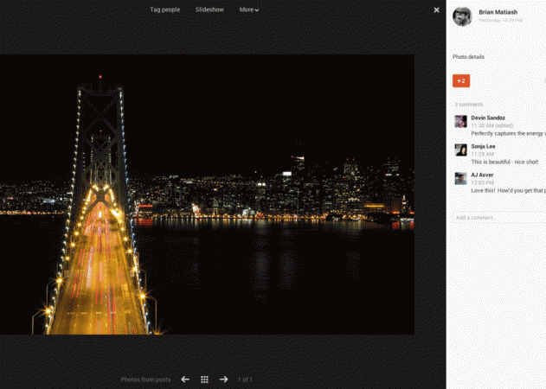Click the Devin Sandoz commenter name
Viewport: 546px width, 389px height.
click(488, 118)
